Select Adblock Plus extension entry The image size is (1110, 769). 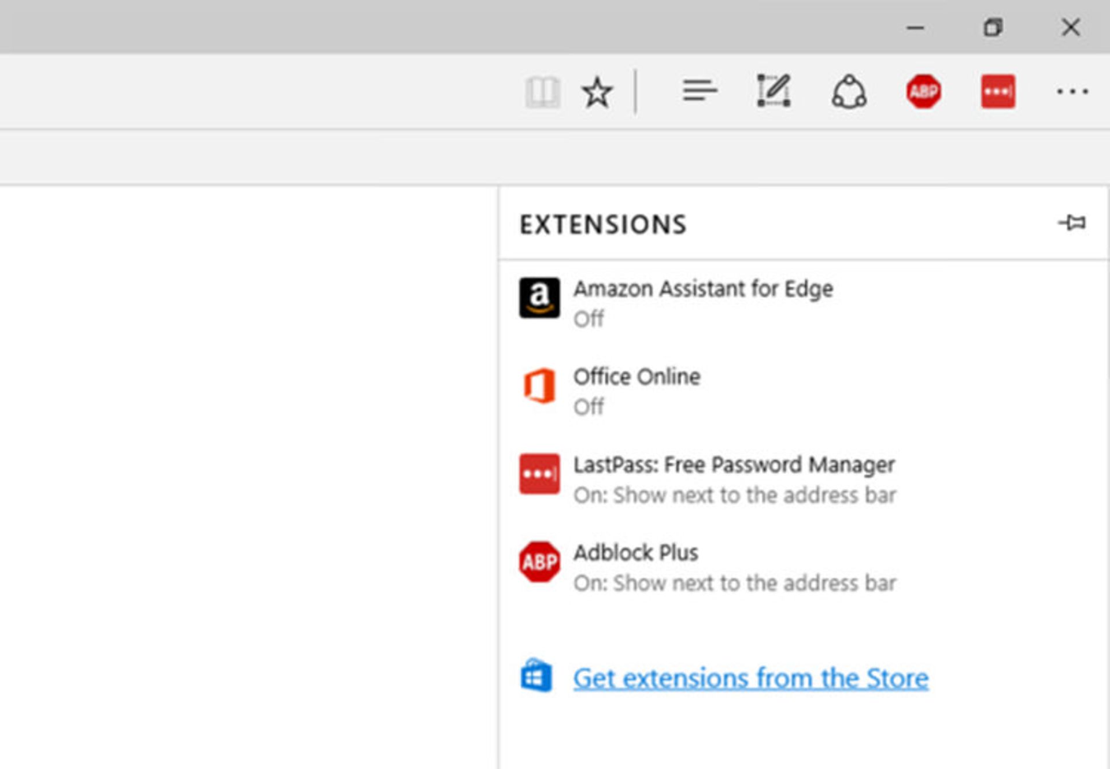click(x=635, y=553)
